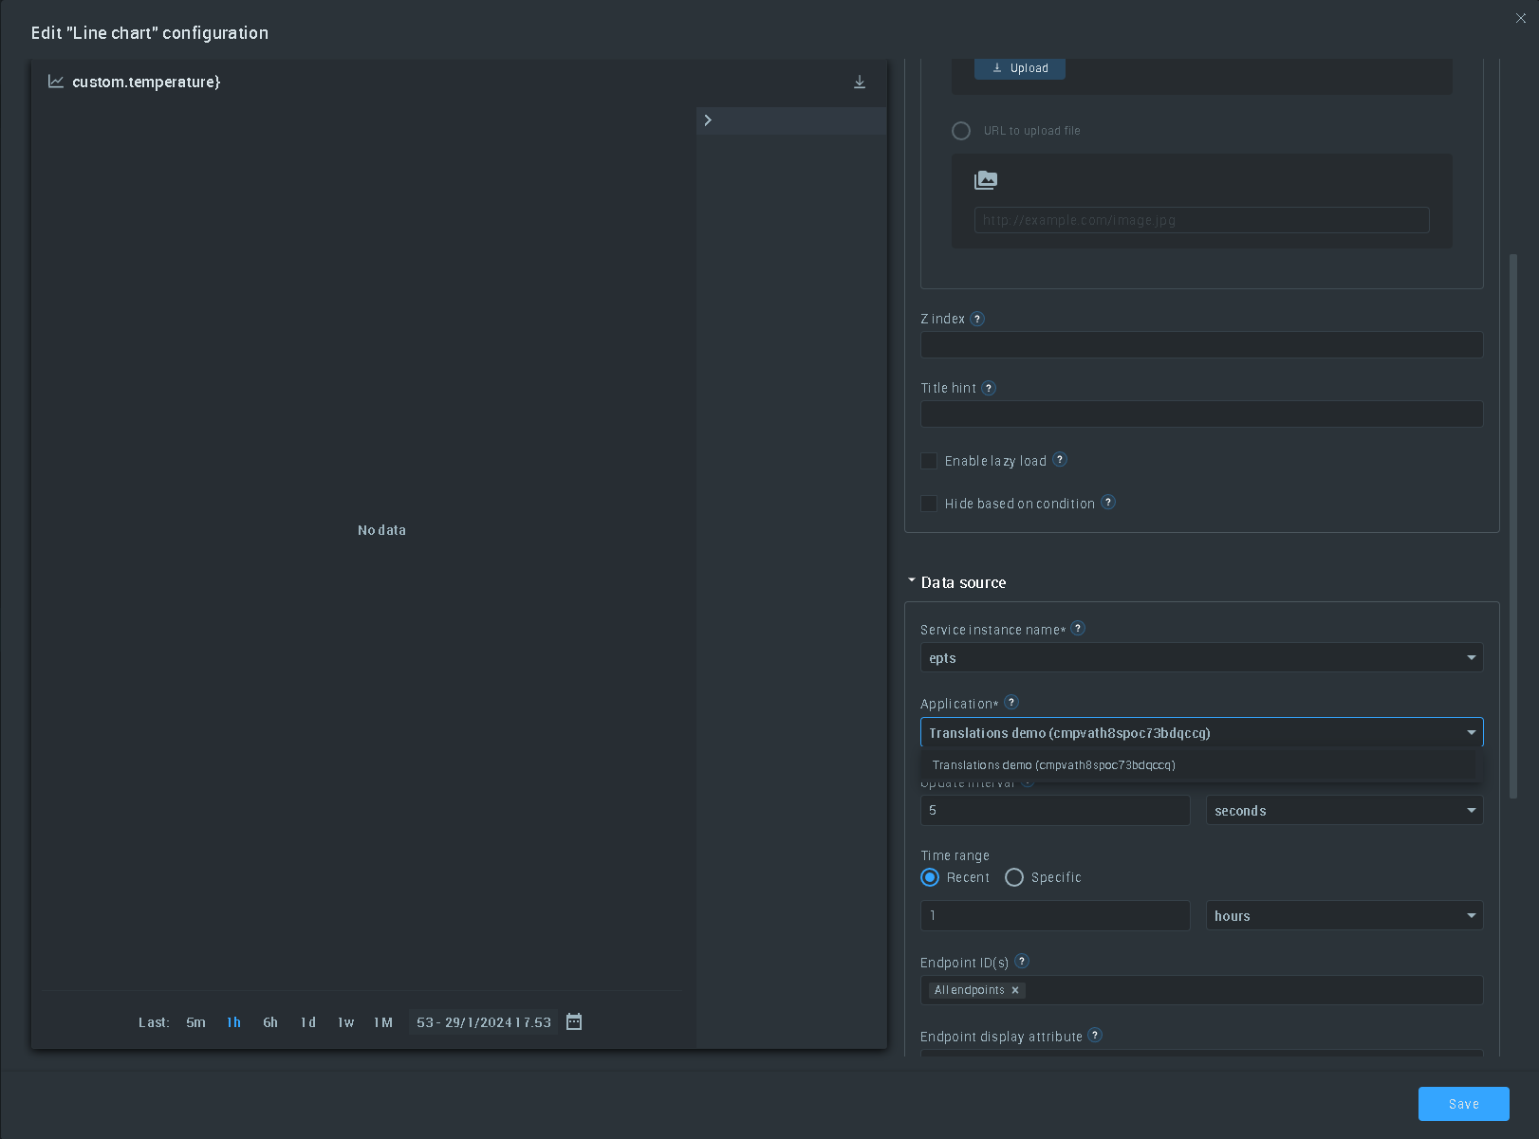The width and height of the screenshot is (1539, 1139).
Task: Click the download icon in chart header
Action: point(860,83)
